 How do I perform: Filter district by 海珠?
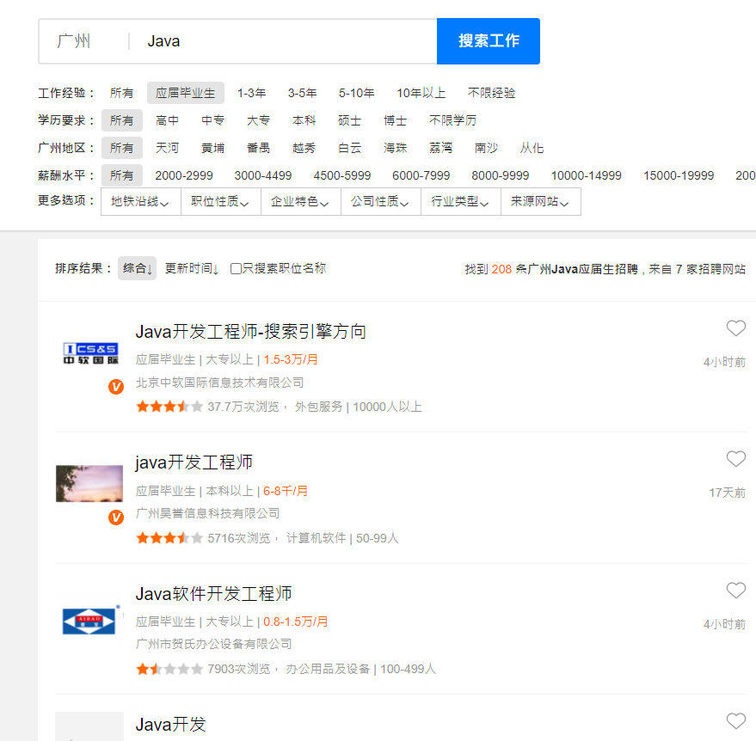pyautogui.click(x=395, y=148)
